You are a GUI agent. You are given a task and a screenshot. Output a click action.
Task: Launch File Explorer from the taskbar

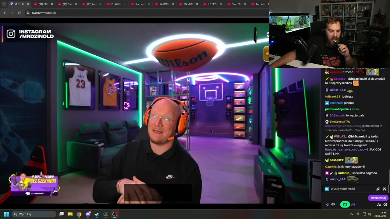pos(70,214)
